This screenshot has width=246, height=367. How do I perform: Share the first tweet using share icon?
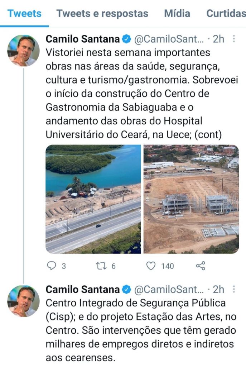pos(201,266)
